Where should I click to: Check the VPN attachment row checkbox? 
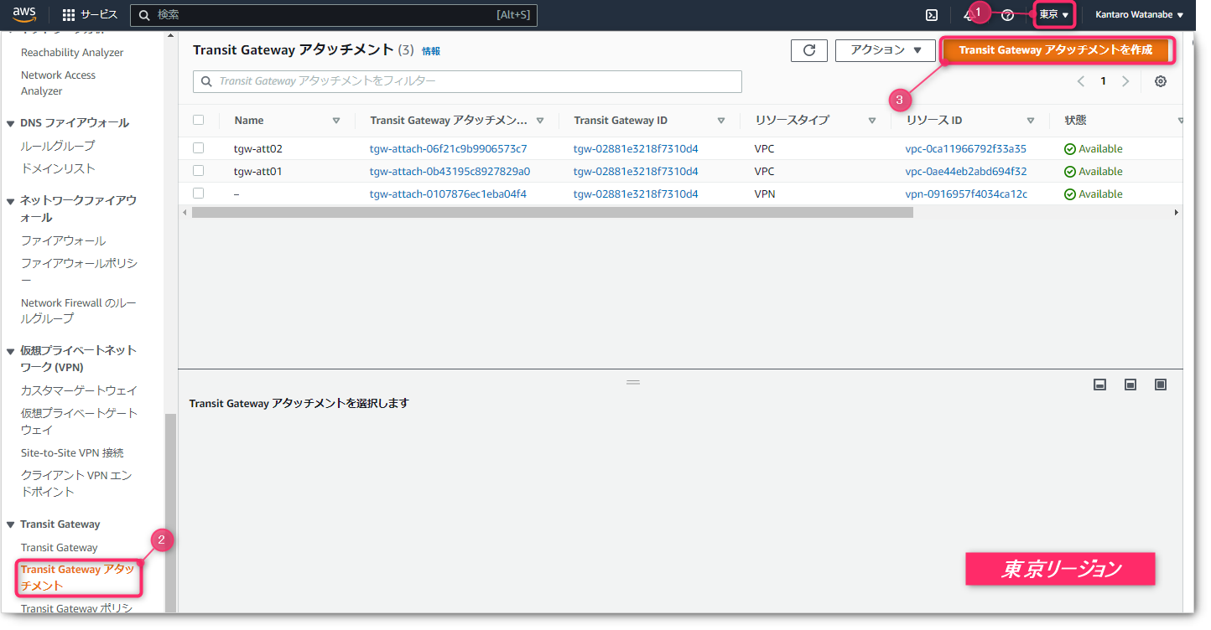coord(199,194)
